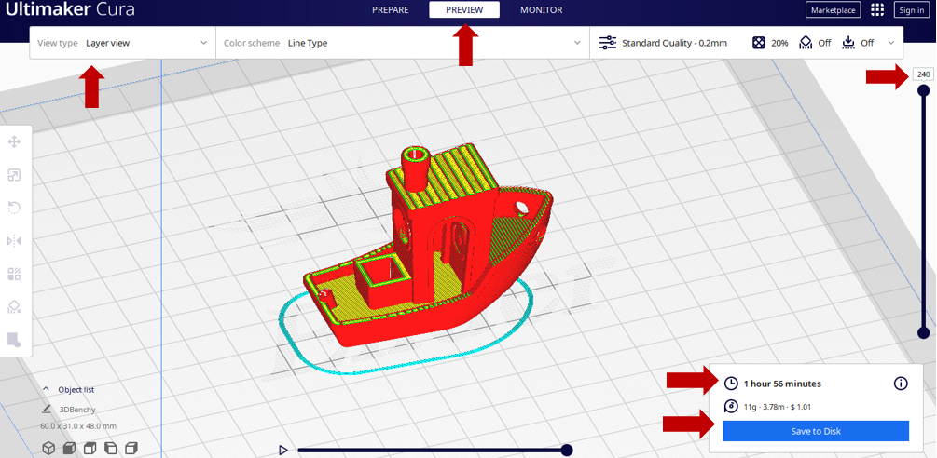Screen dimensions: 937x458
Task: Open the Per Model Settings tool
Action: [x=14, y=274]
